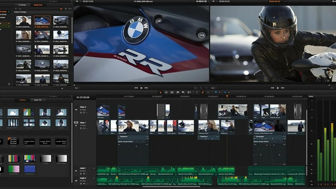Lock the Video 1 track
This screenshot has height=189, width=336.
[x=87, y=128]
